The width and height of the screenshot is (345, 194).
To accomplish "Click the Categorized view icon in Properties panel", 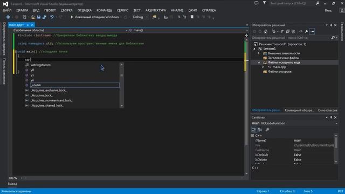I will click(x=254, y=129).
